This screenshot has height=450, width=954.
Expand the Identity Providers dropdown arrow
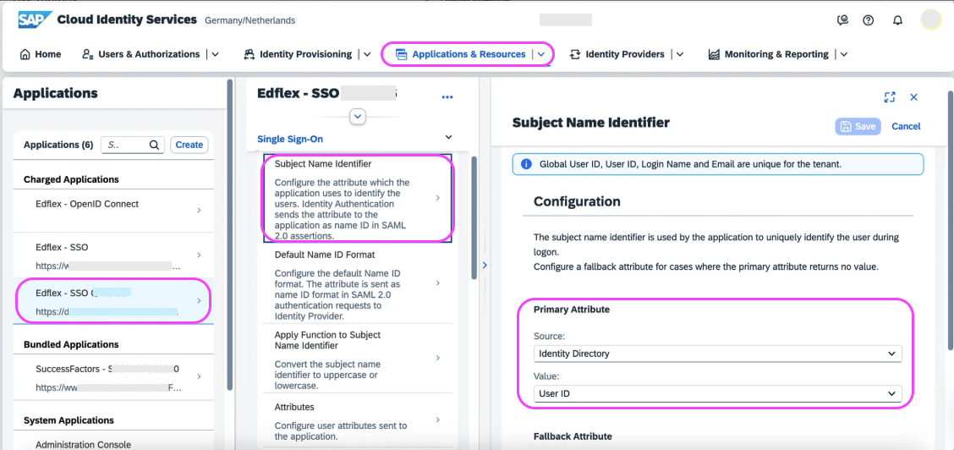(680, 54)
